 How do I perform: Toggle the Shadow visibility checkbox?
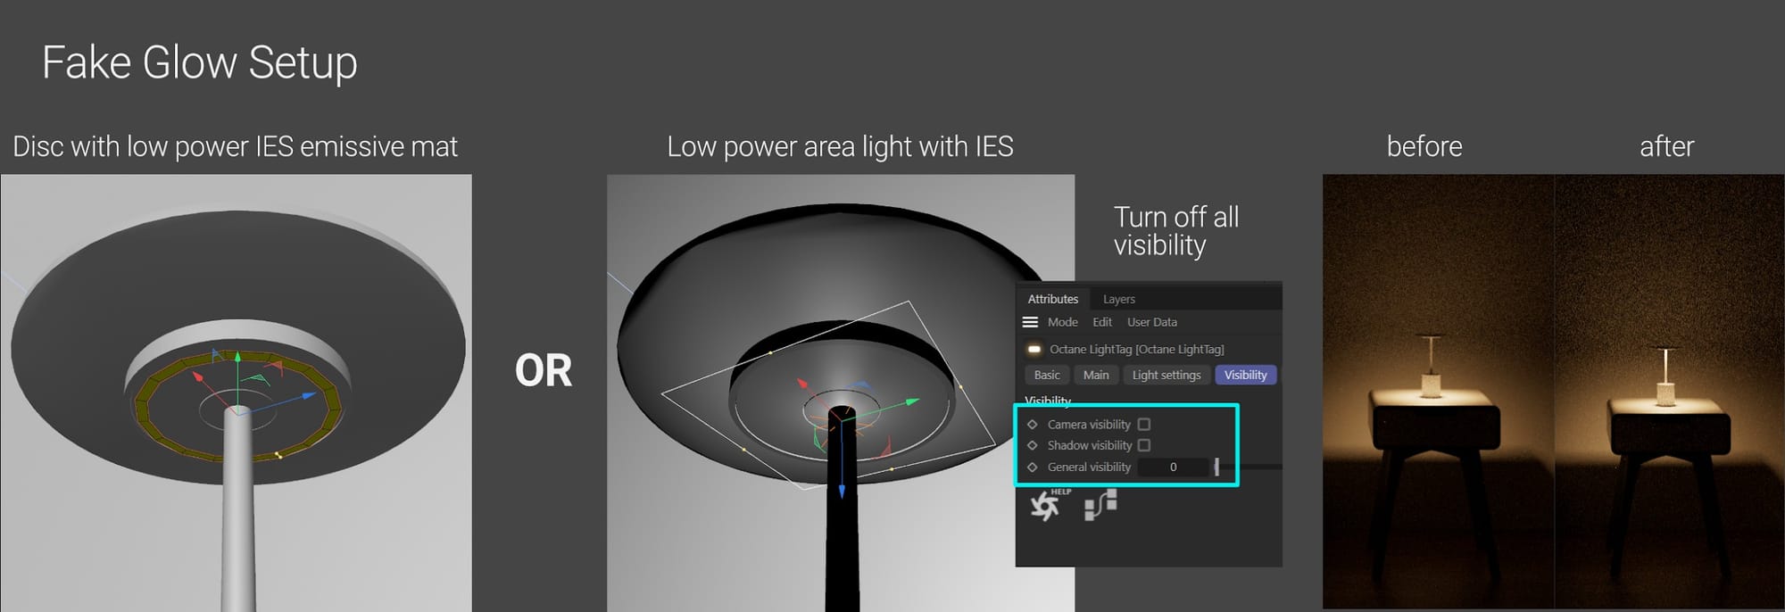pos(1144,445)
